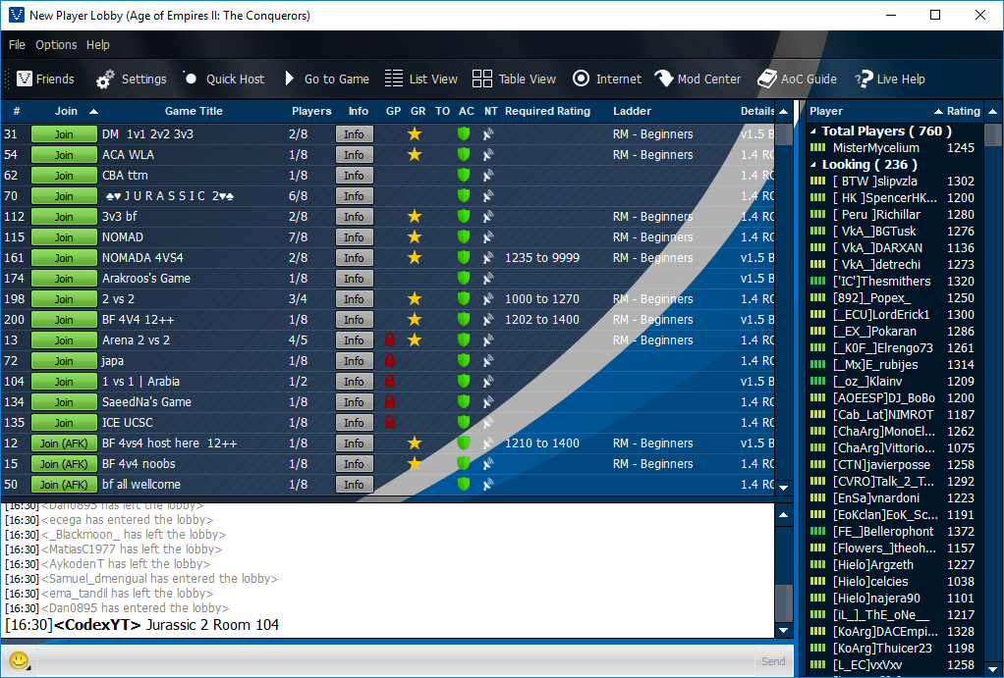Click required rating 1000 to 1270
Screen dimensions: 1004x678
541,298
